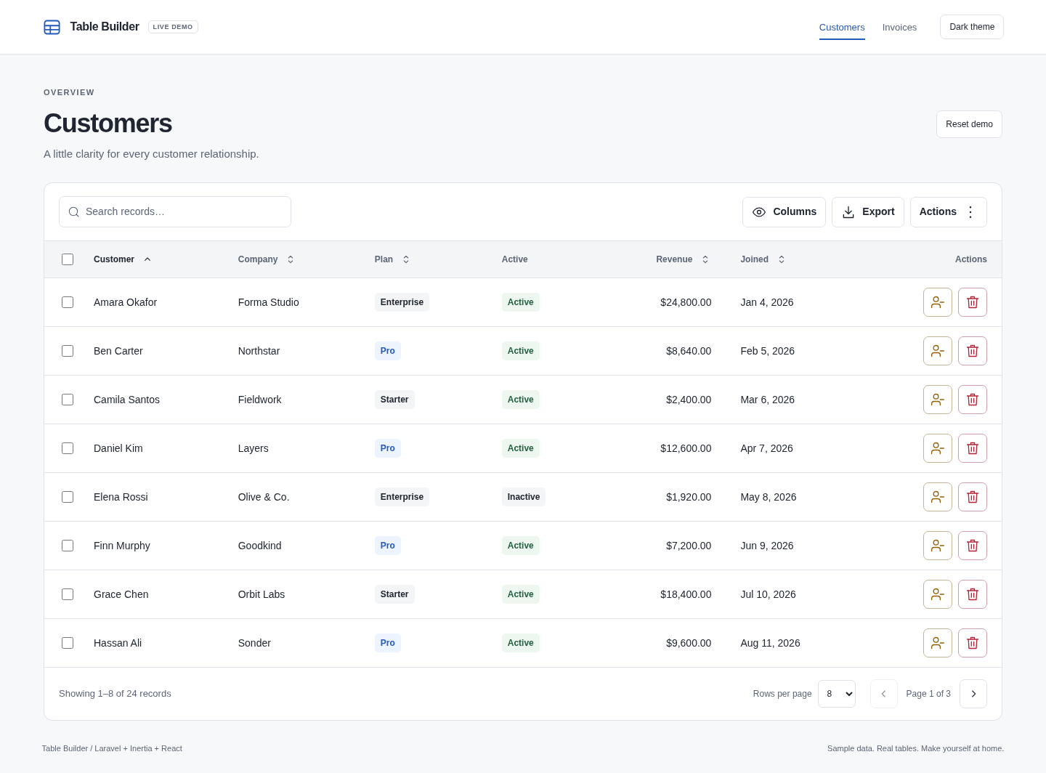The image size is (1046, 773).
Task: Deactivate user Amara Okafor icon
Action: [x=938, y=302]
